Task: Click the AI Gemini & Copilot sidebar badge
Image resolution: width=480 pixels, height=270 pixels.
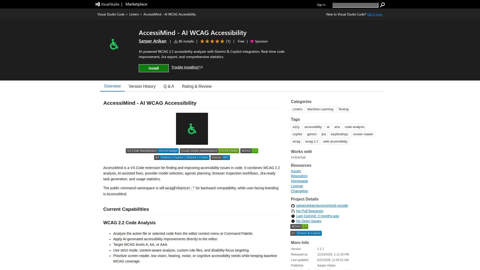Action: pyautogui.click(x=306, y=233)
